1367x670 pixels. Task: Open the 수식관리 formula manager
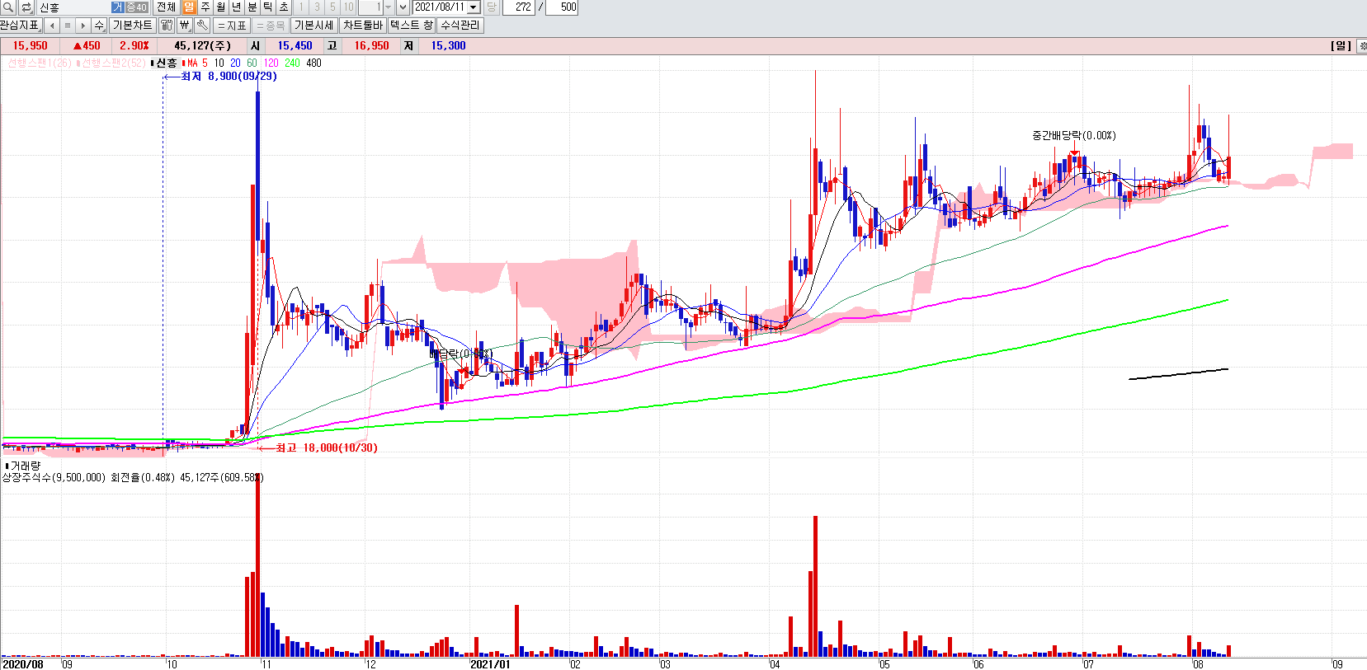click(460, 26)
